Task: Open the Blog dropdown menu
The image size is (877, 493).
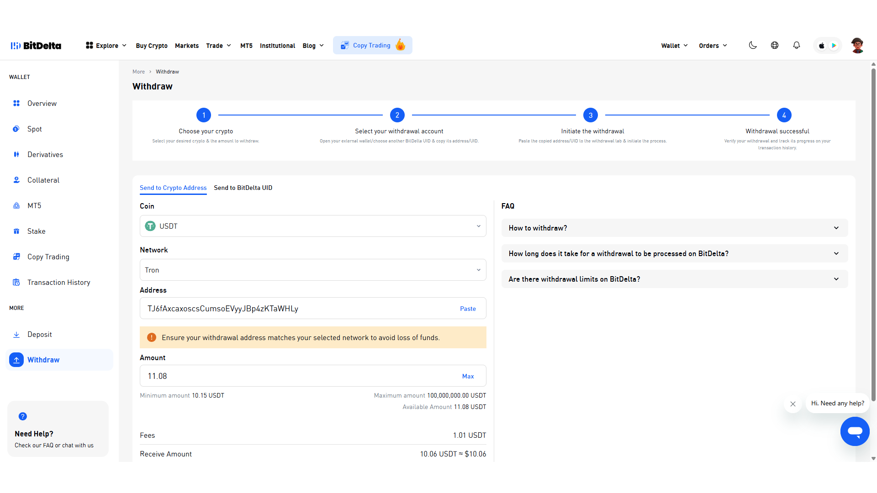Action: coord(313,46)
